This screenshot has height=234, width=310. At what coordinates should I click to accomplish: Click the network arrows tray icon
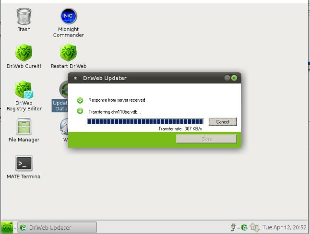tap(255, 227)
